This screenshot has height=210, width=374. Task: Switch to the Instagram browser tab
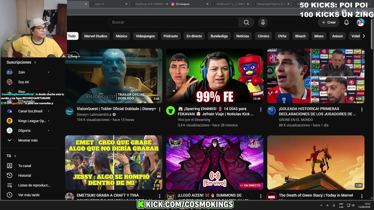pos(189,4)
